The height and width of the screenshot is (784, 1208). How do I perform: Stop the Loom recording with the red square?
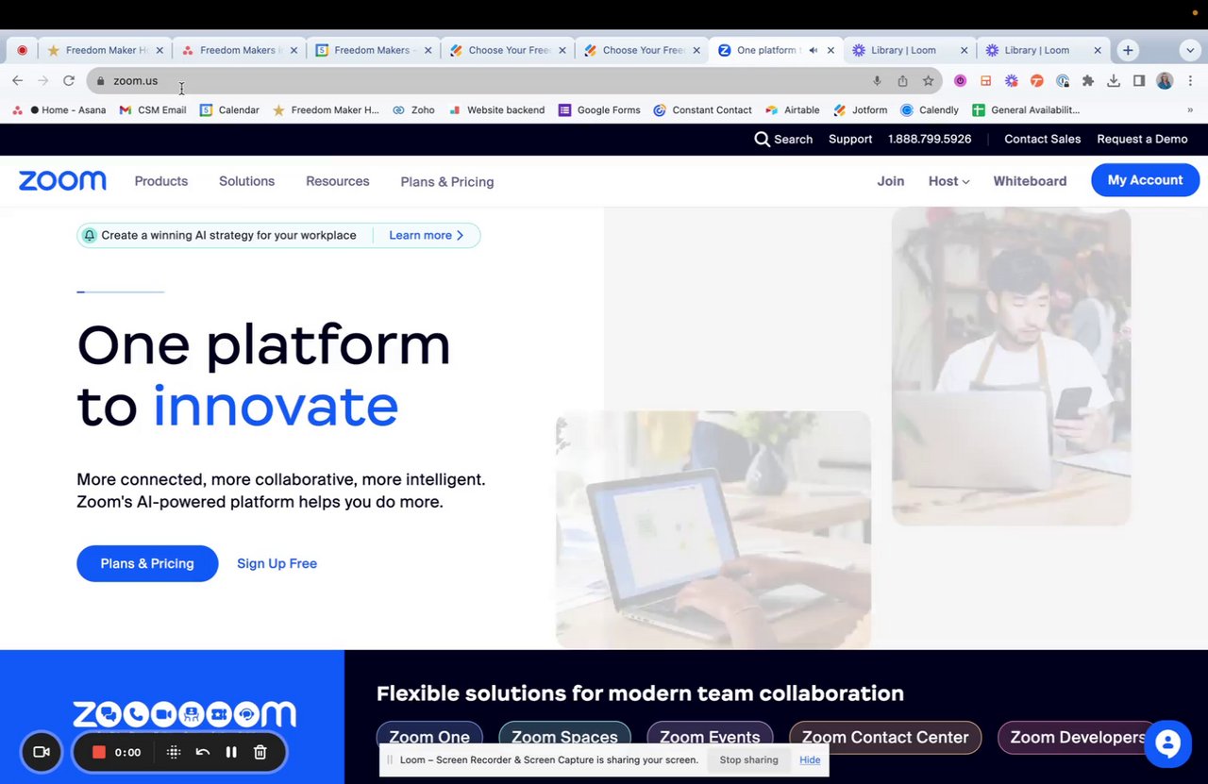click(x=99, y=752)
